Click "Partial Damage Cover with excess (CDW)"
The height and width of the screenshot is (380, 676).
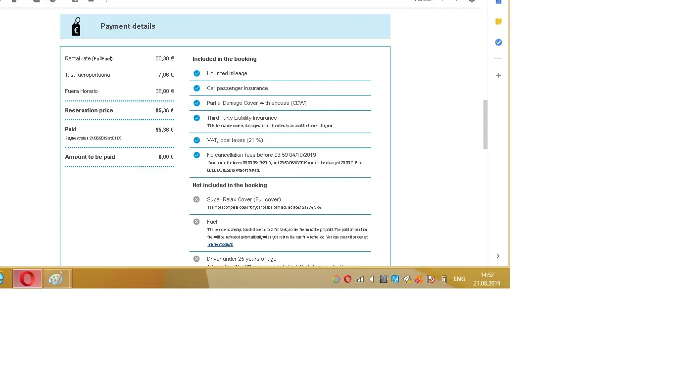tap(257, 103)
